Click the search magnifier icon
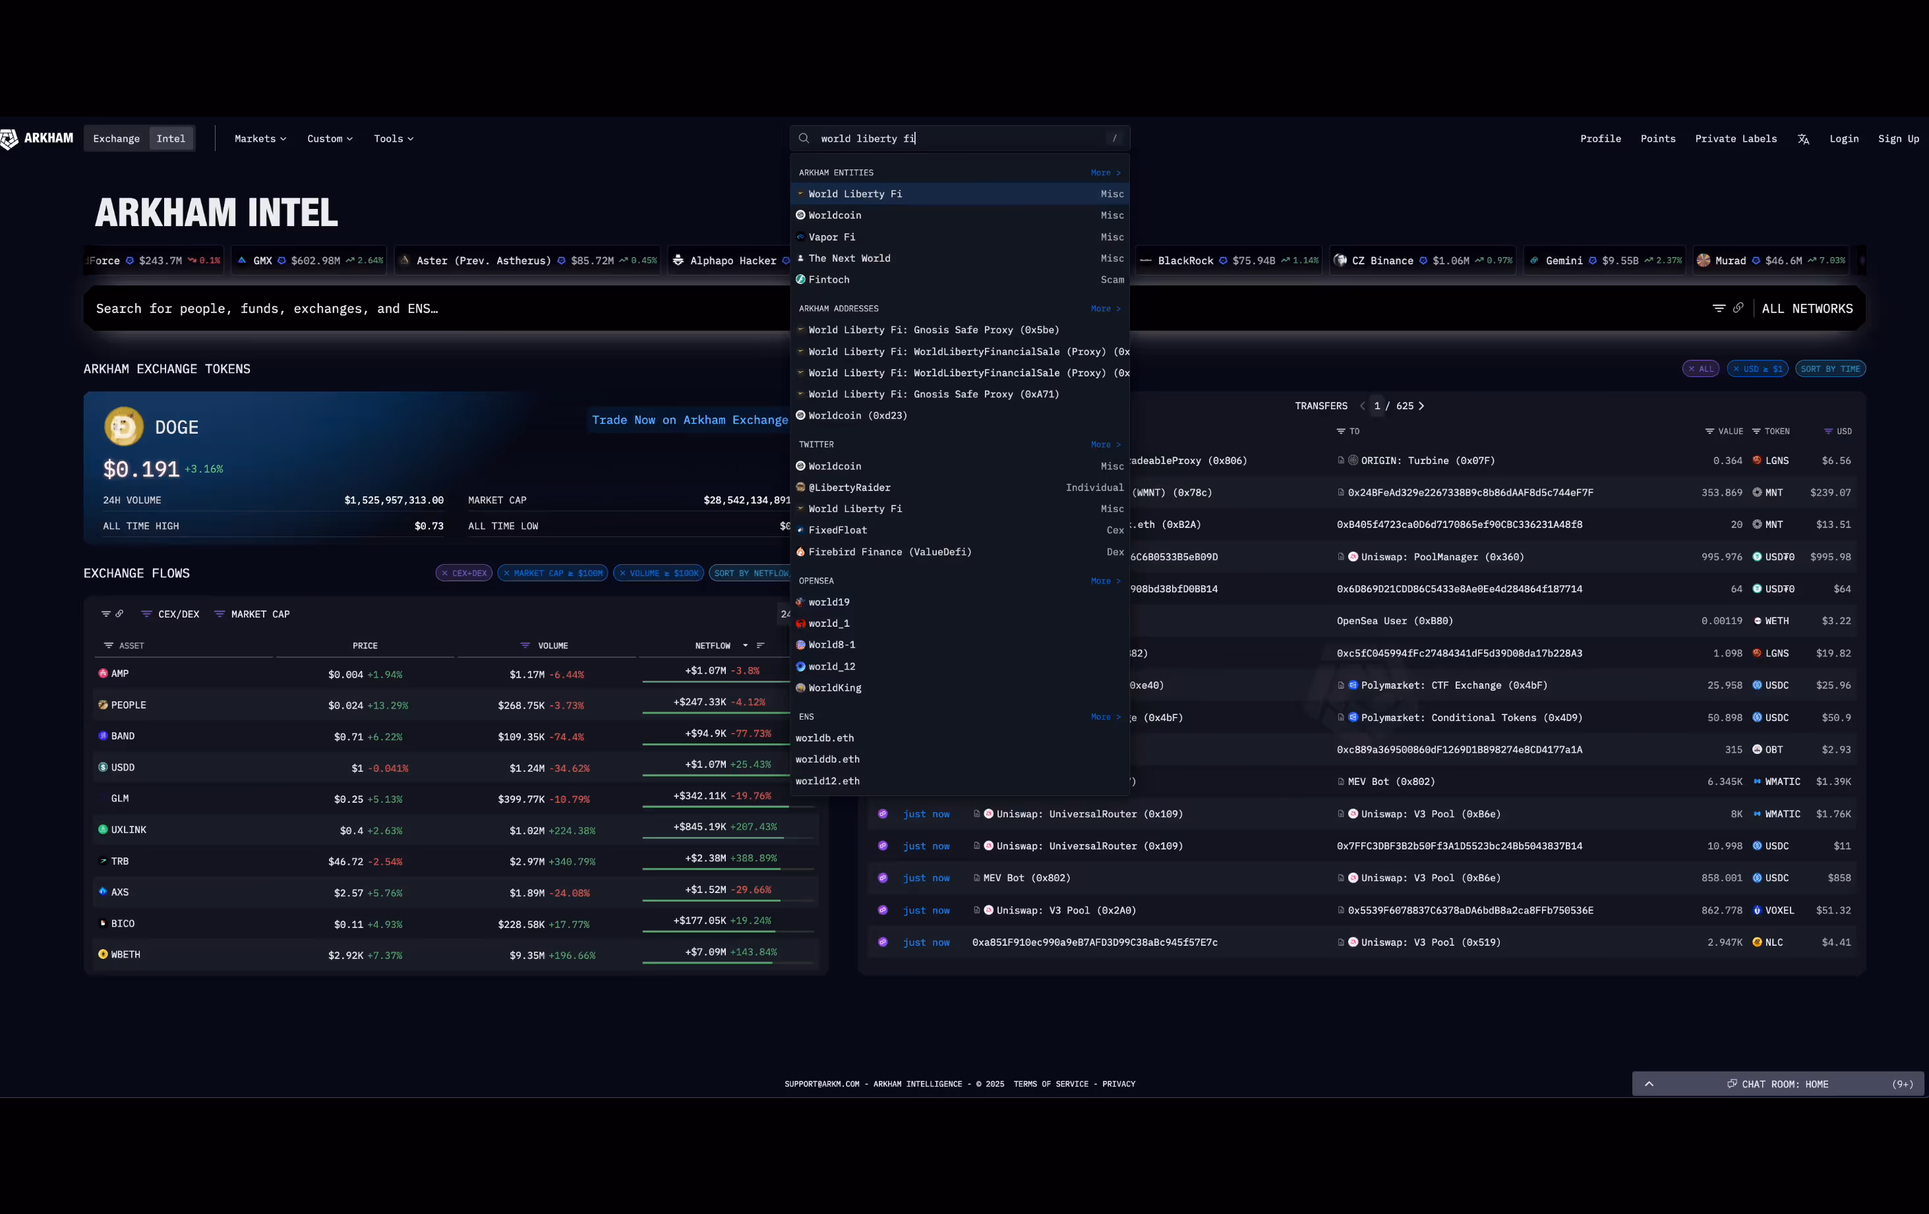Screen dimensions: 1929x1214 (x=804, y=138)
